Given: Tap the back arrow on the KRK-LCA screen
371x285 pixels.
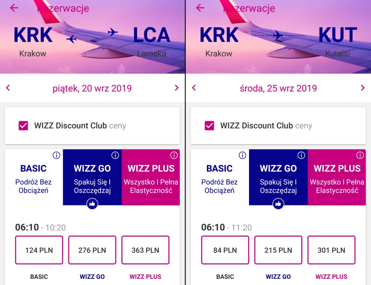Looking at the screenshot, I should [x=14, y=8].
